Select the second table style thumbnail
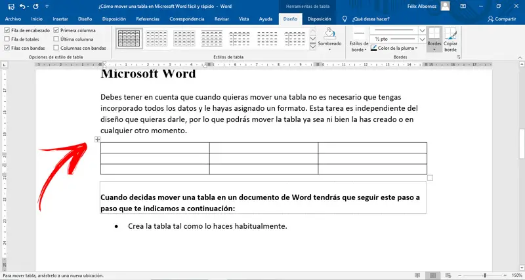The width and height of the screenshot is (525, 280). [x=156, y=38]
